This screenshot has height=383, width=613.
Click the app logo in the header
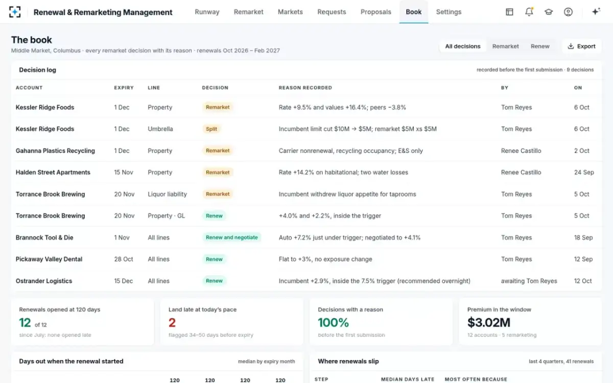[x=15, y=12]
